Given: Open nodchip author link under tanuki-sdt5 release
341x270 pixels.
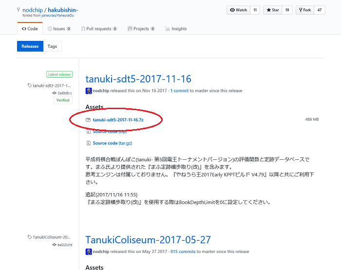Looking at the screenshot, I should pos(101,91).
